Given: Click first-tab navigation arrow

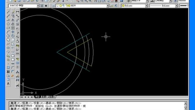Looking at the screenshot, I should [22, 97].
